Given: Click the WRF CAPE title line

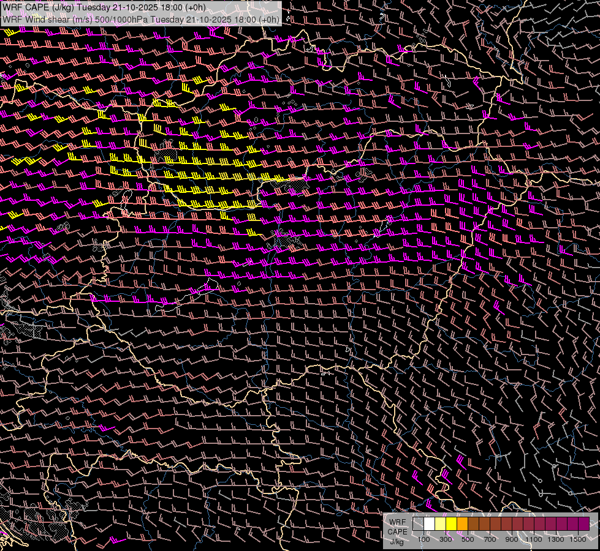Looking at the screenshot, I should click(x=104, y=7).
